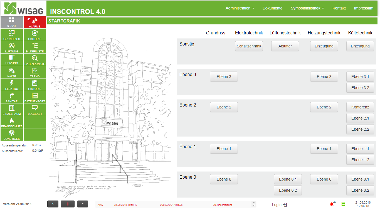
Task: Open the Konferenz button
Action: [360, 107]
